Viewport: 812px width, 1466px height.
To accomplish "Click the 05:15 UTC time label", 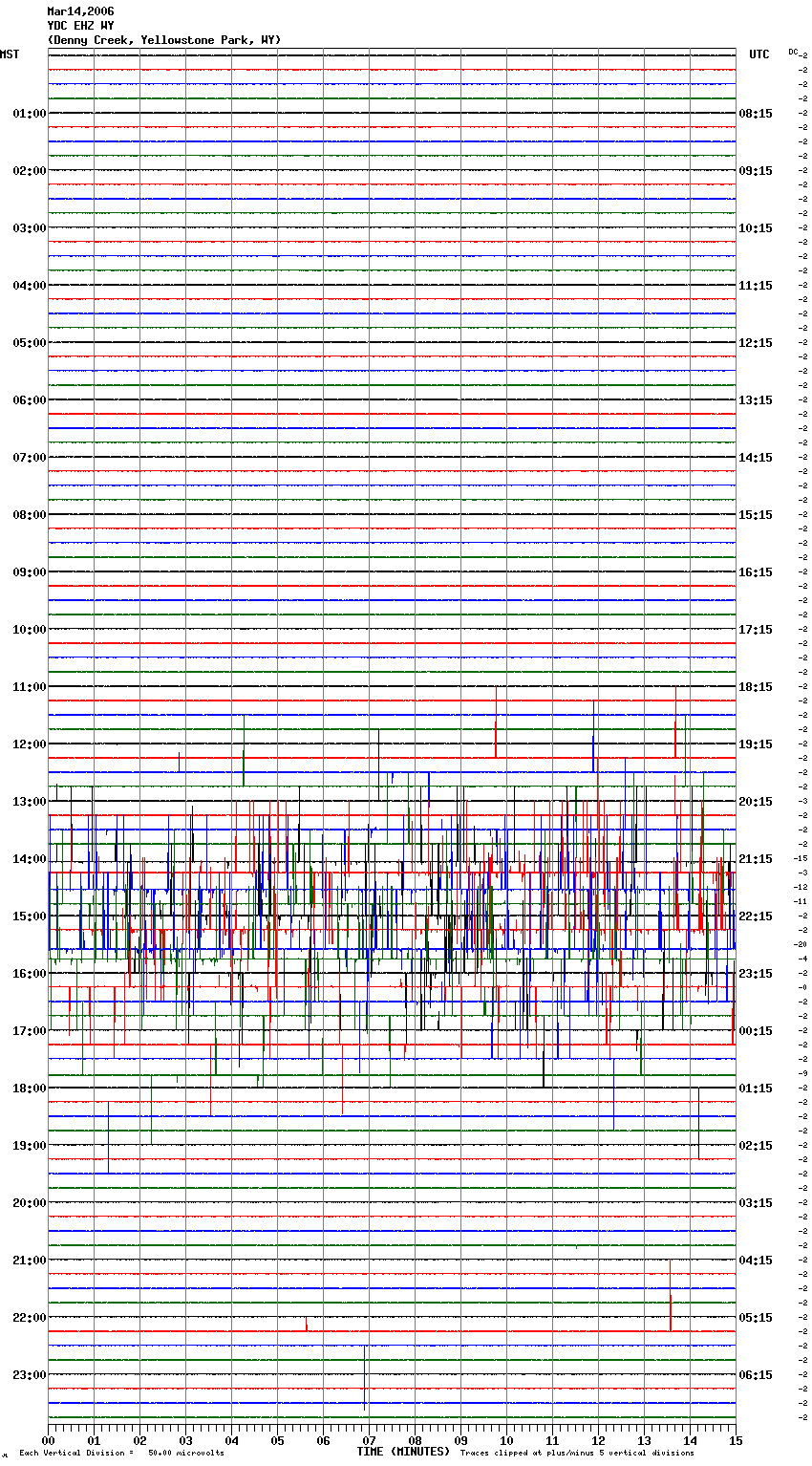I will [756, 1318].
